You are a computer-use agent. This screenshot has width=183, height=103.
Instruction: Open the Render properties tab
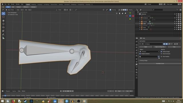pos(137,45)
